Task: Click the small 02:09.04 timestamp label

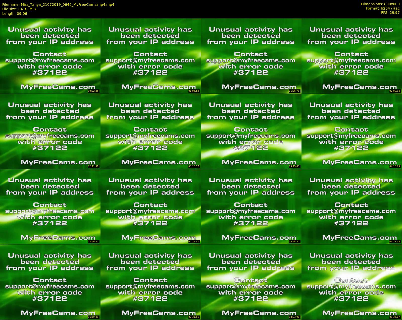Action: tap(395, 91)
